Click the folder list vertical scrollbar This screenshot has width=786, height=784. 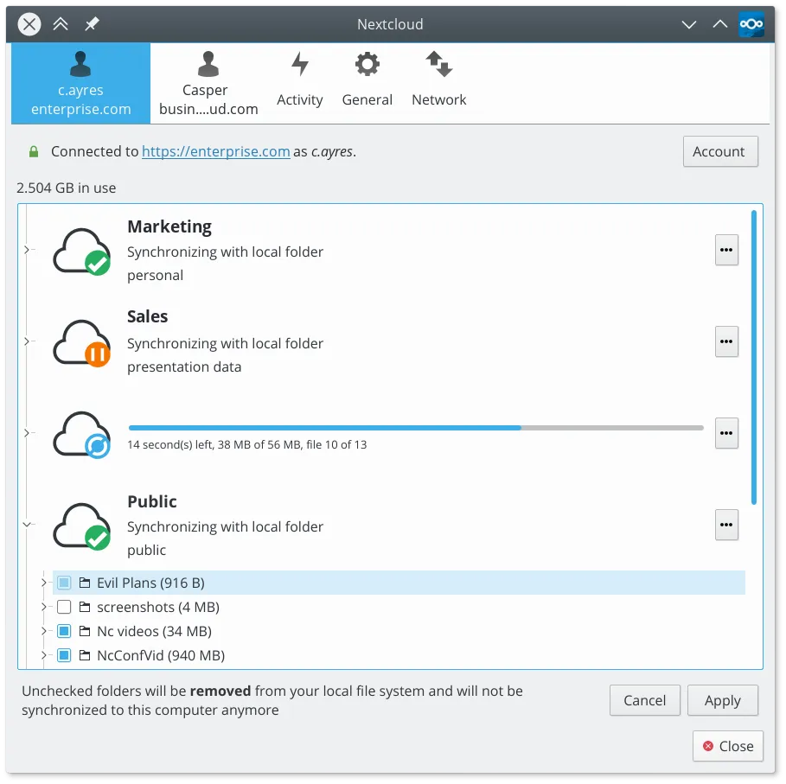click(x=754, y=356)
